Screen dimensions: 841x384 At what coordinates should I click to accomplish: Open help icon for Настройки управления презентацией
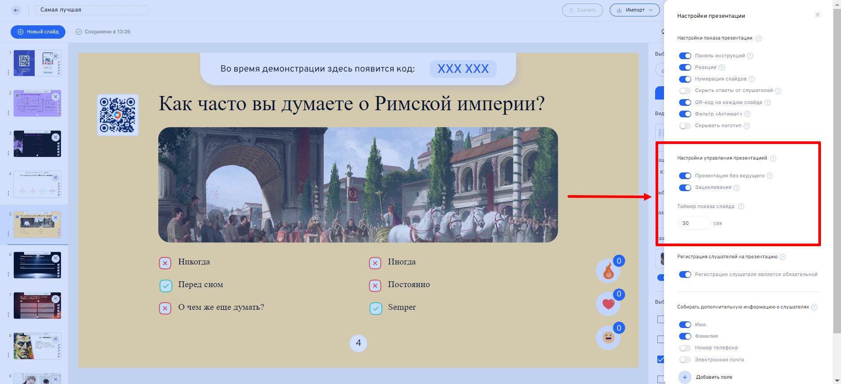pos(773,158)
